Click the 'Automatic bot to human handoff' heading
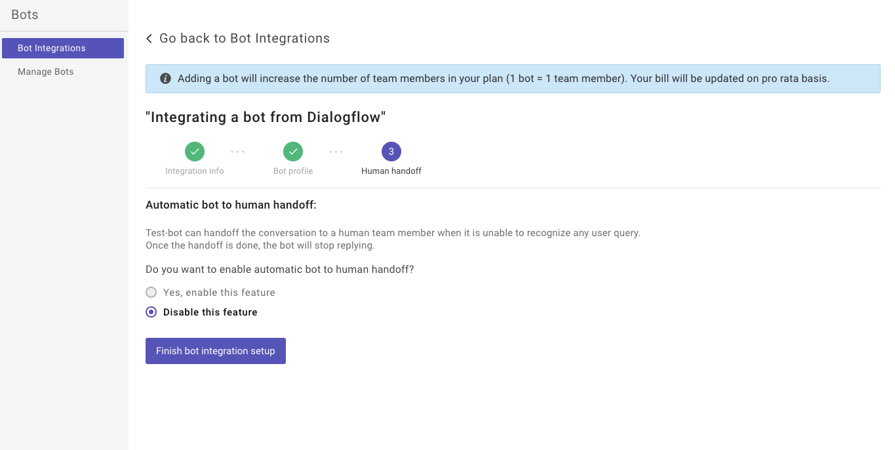The width and height of the screenshot is (895, 450). [x=231, y=205]
